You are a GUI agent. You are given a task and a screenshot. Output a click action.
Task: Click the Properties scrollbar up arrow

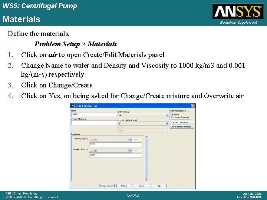click(x=146, y=137)
